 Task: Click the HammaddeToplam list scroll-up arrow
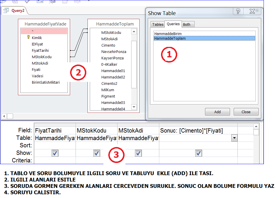(134, 32)
